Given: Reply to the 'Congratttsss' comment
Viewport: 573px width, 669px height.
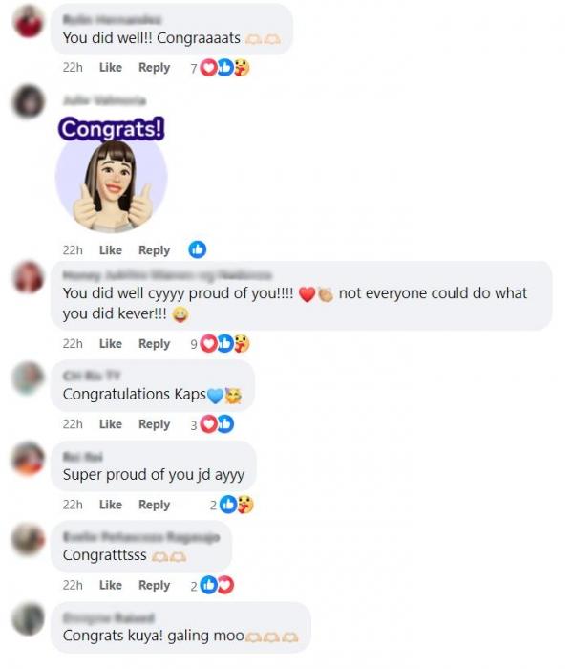Looking at the screenshot, I should point(155,585).
